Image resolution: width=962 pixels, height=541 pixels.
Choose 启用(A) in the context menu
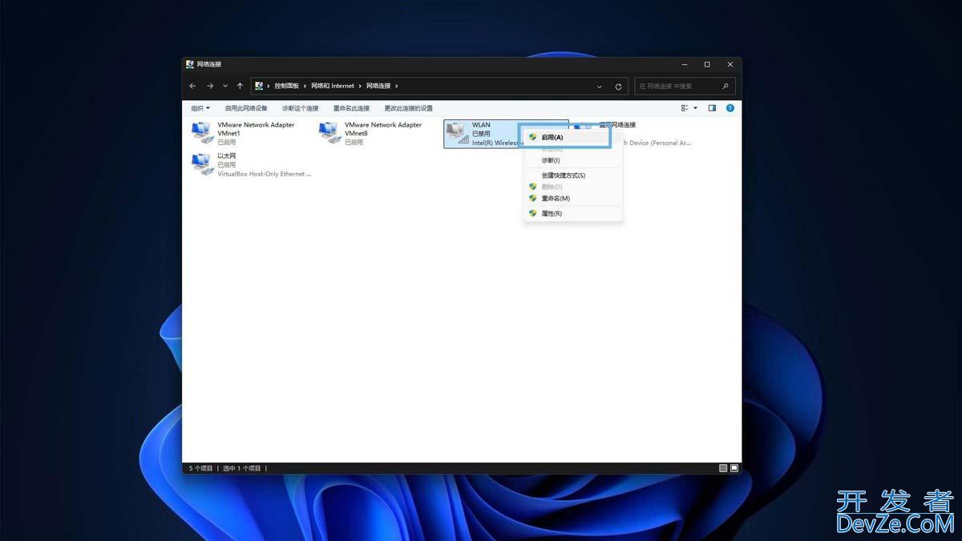[573, 137]
